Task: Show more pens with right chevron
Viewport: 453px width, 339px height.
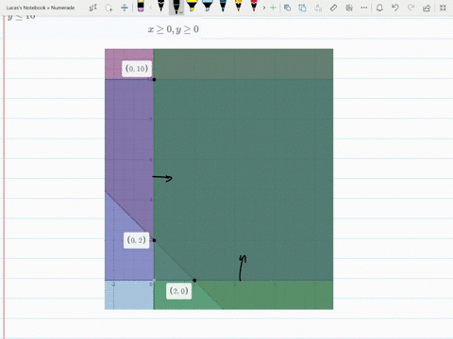Action: pyautogui.click(x=264, y=8)
